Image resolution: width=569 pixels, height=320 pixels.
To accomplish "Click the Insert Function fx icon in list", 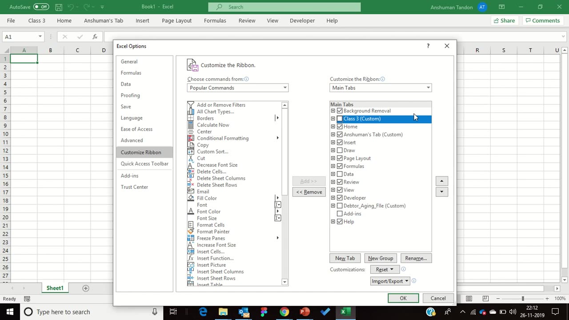I will (x=191, y=258).
